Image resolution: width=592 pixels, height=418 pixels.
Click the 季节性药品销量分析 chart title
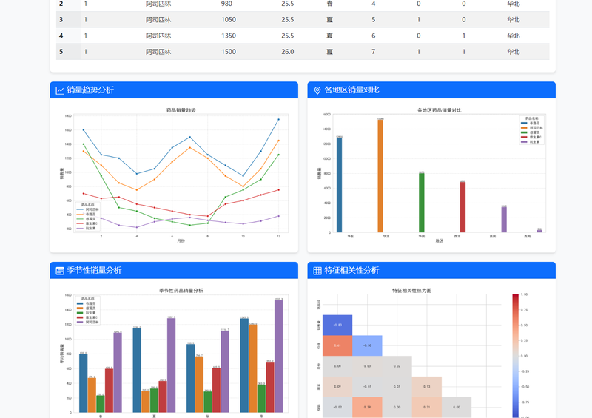point(181,290)
